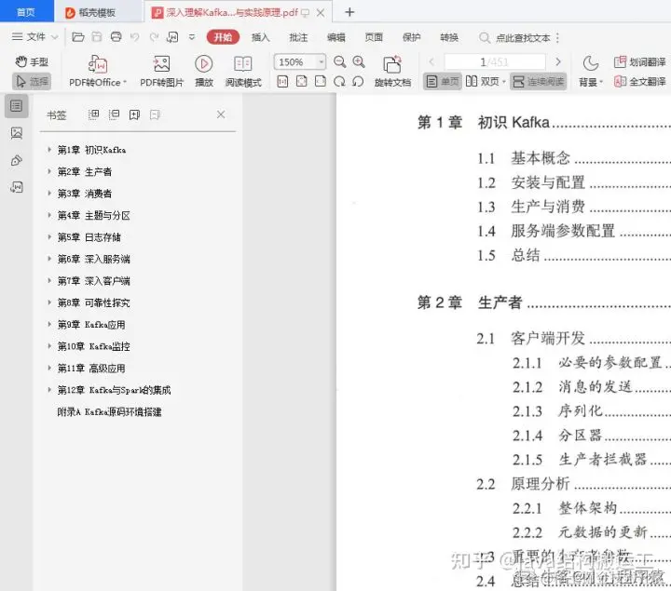The image size is (671, 591).
Task: Open file folder icon in quick toolbar
Action: click(78, 37)
